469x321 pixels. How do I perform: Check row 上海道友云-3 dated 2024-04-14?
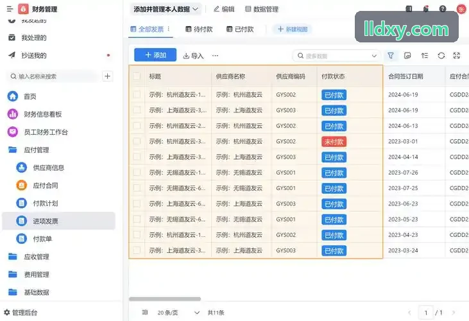coord(137,157)
